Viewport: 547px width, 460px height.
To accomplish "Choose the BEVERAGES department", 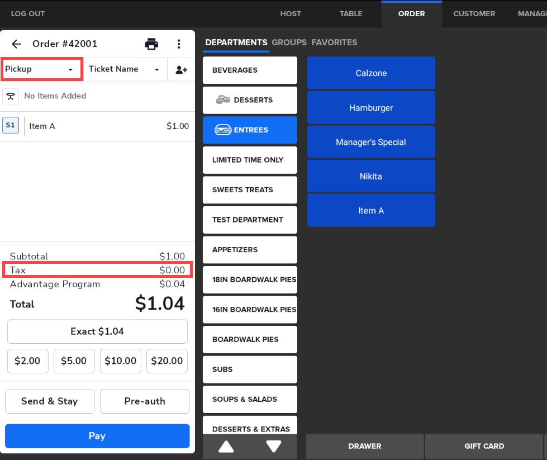I will pos(250,70).
